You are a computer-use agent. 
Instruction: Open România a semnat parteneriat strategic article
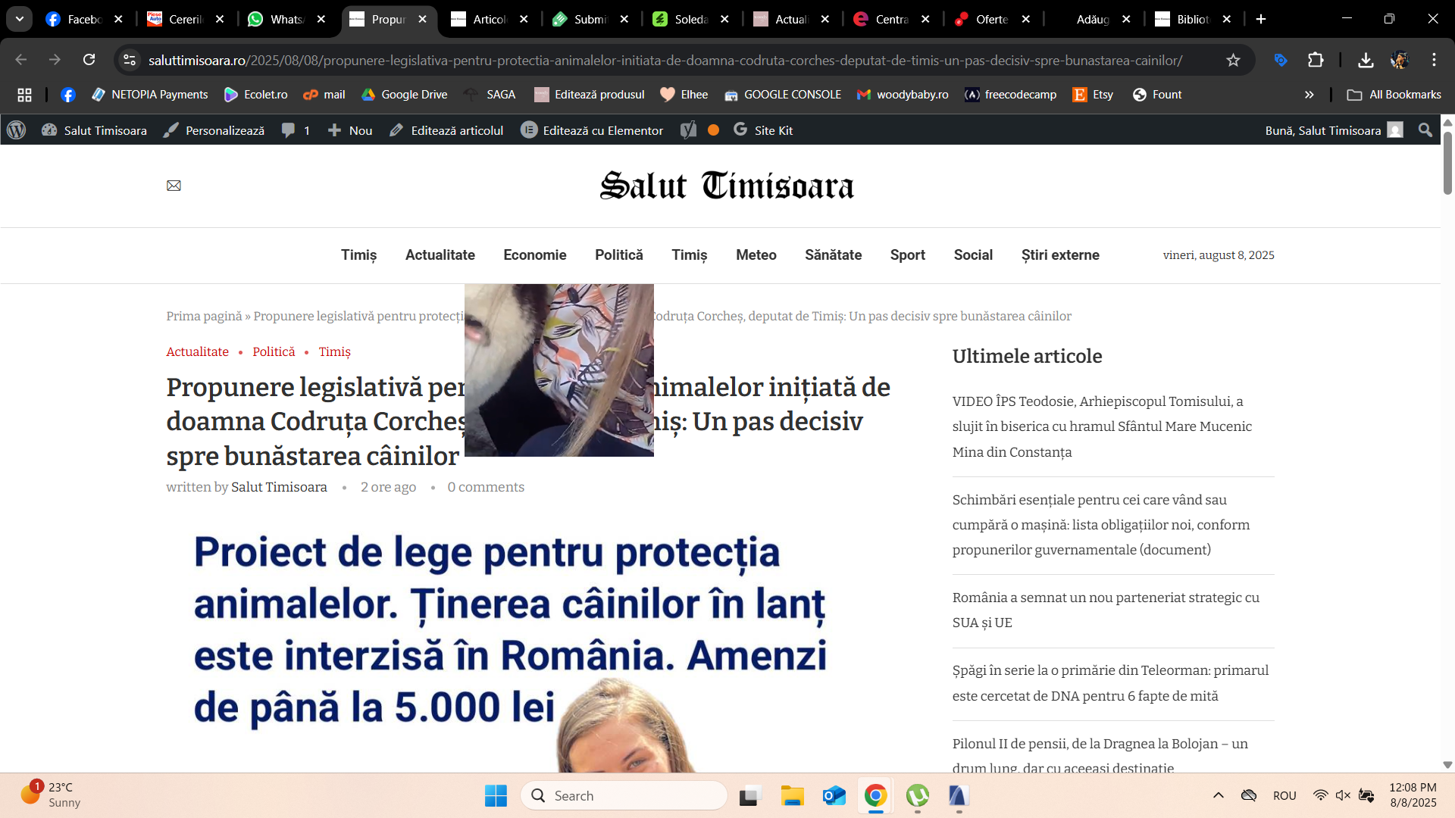pyautogui.click(x=1106, y=610)
